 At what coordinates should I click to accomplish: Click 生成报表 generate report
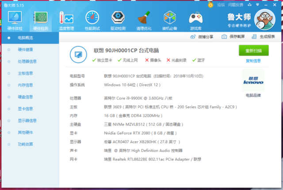pyautogui.click(x=264, y=37)
